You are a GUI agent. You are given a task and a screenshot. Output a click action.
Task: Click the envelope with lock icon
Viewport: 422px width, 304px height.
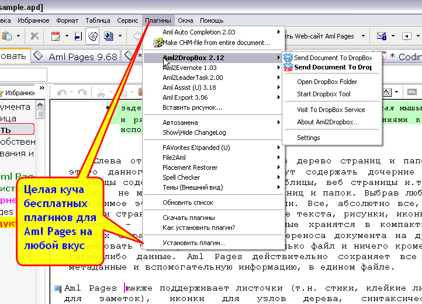pyautogui.click(x=382, y=36)
